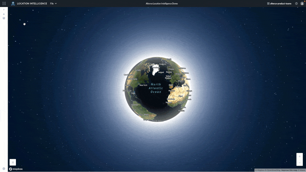Open the File dropdown menu

pos(53,4)
